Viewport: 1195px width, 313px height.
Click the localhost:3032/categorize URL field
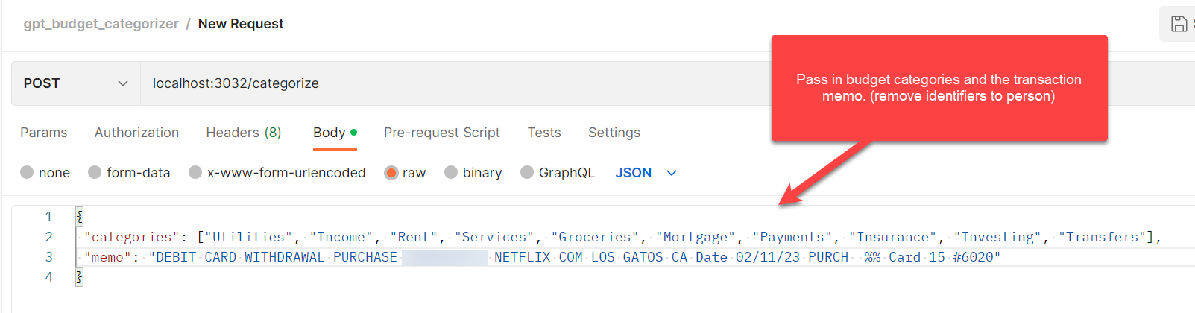(447, 83)
